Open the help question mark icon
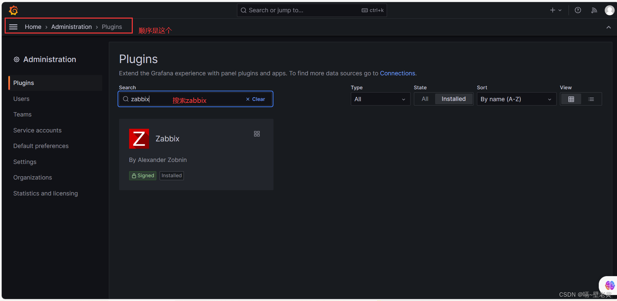The height and width of the screenshot is (301, 617). point(578,10)
